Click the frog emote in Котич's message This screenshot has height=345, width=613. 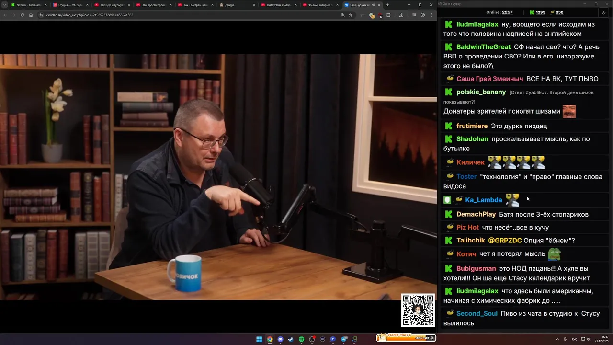coord(555,254)
